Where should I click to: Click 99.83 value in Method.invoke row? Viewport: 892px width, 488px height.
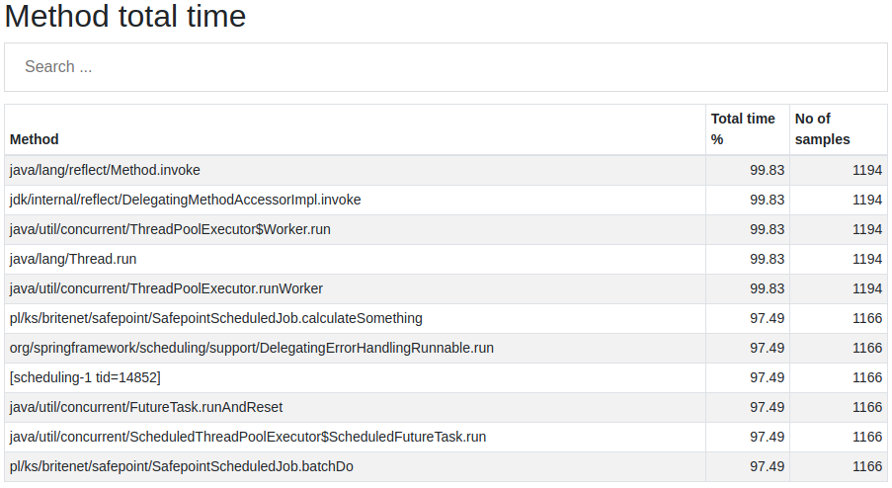click(x=767, y=170)
